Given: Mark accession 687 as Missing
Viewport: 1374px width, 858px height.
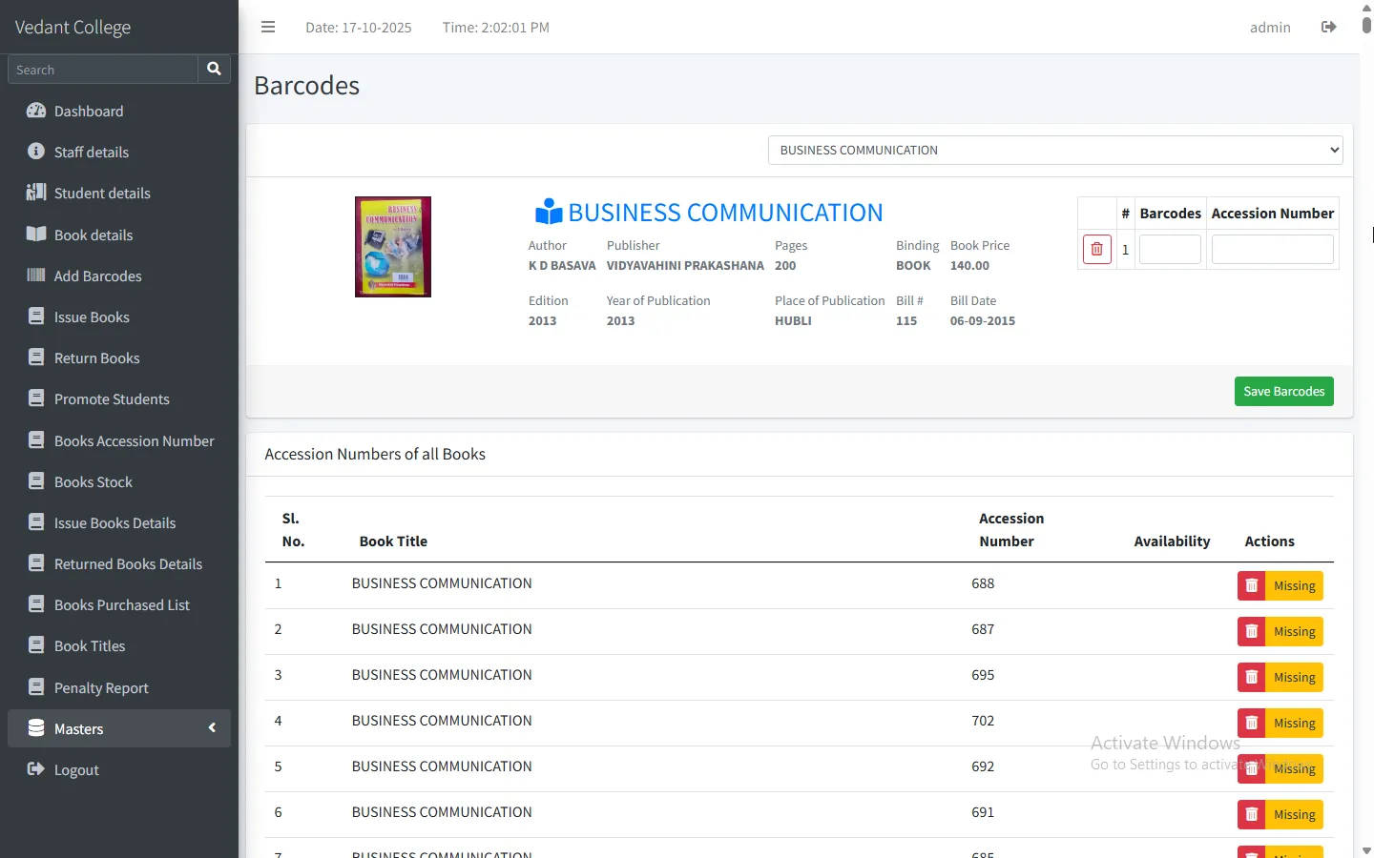Looking at the screenshot, I should (x=1294, y=631).
